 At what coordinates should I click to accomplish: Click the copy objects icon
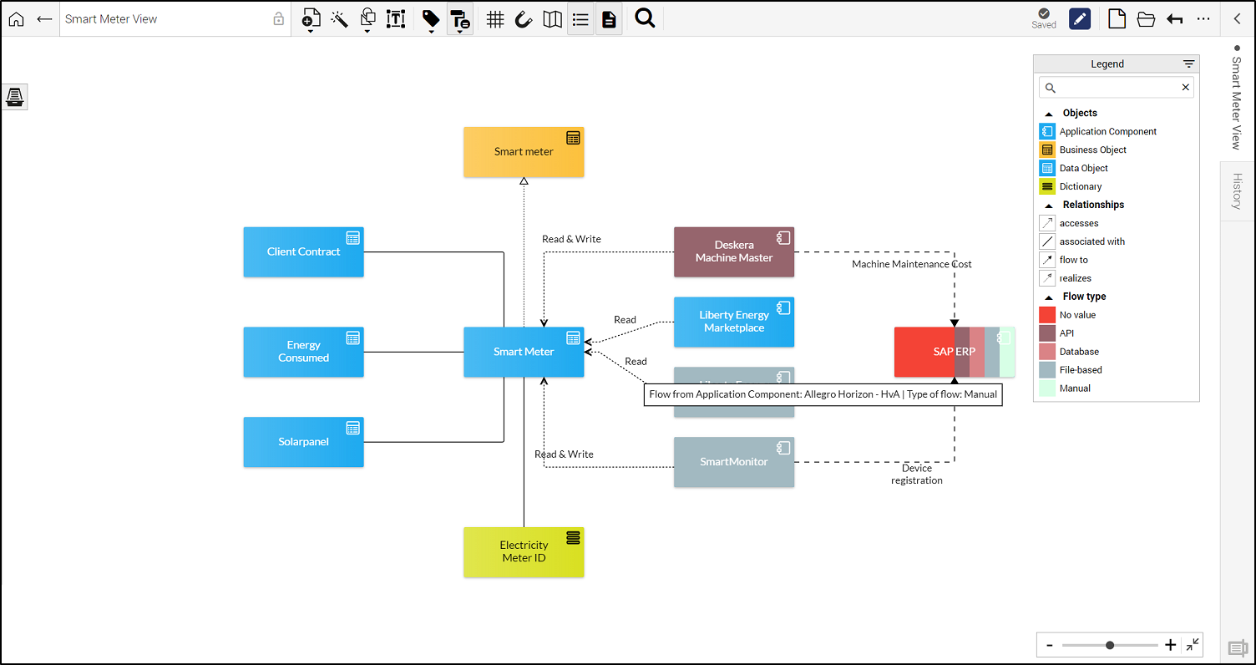click(x=367, y=18)
